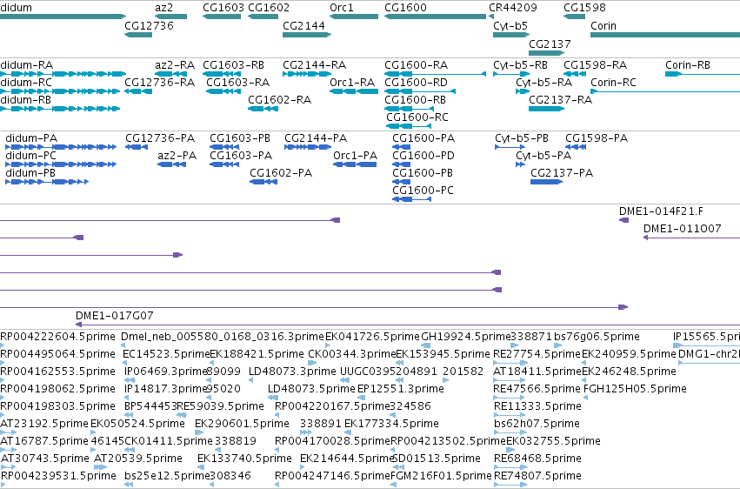The image size is (740, 489).
Task: Open the didum-RA transcript label
Action: 26,65
